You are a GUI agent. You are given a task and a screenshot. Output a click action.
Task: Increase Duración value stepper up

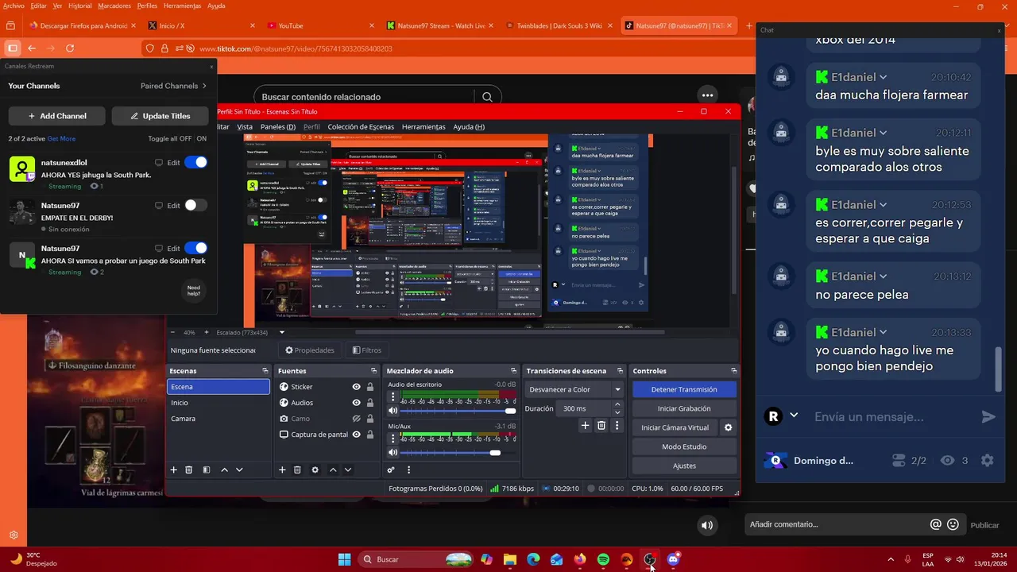[x=617, y=404]
